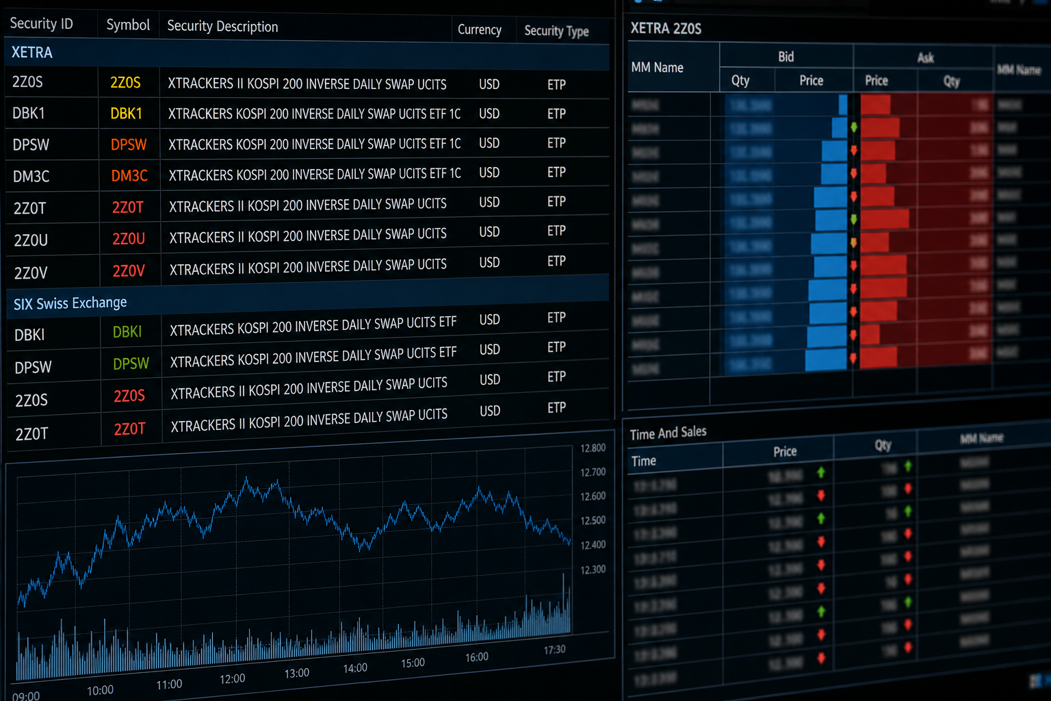Select the DBK1 symbol row under XETRA
Image resolution: width=1051 pixels, height=701 pixels.
click(307, 113)
